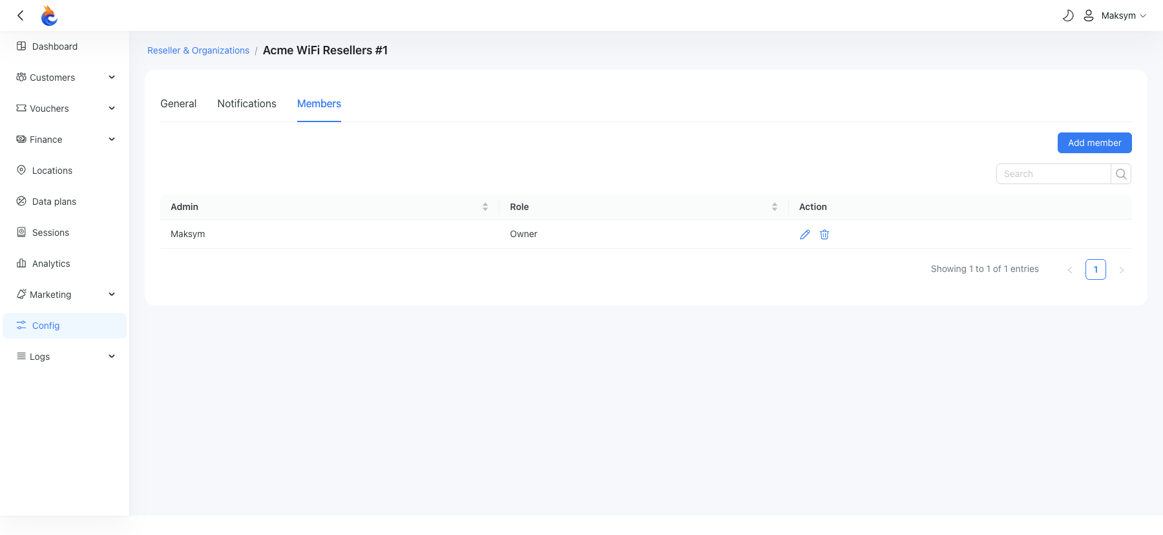Open Locations in the sidebar
The image size is (1163, 535).
pyautogui.click(x=65, y=171)
